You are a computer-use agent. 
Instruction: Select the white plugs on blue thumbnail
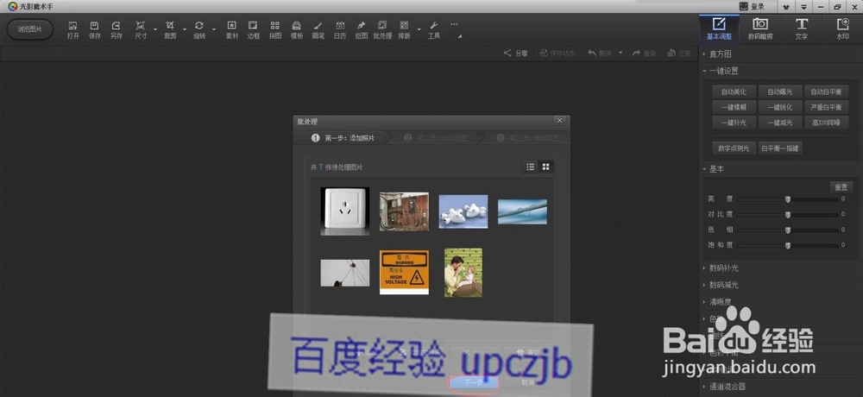coord(463,211)
